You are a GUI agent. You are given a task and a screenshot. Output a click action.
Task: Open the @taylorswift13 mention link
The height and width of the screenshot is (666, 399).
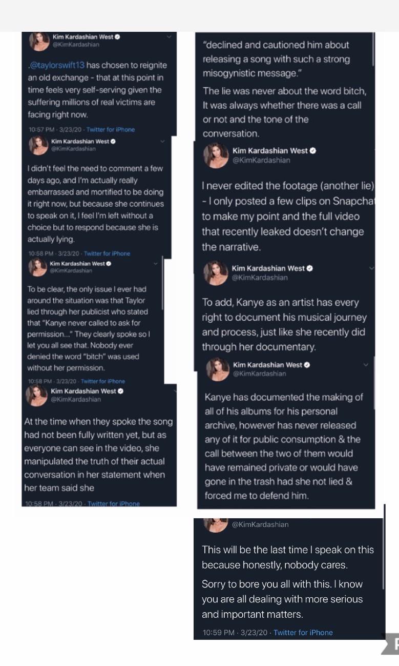click(x=56, y=65)
